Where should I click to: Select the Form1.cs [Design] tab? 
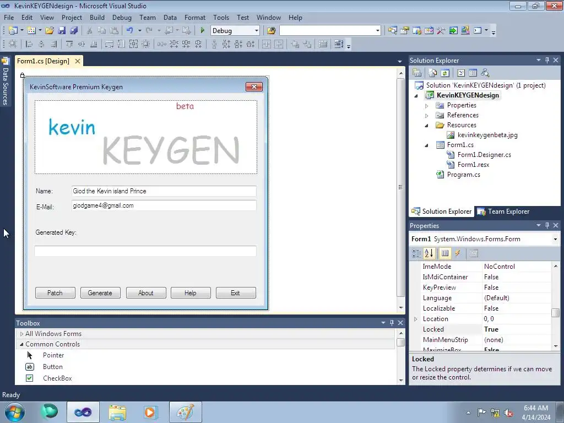tap(43, 61)
